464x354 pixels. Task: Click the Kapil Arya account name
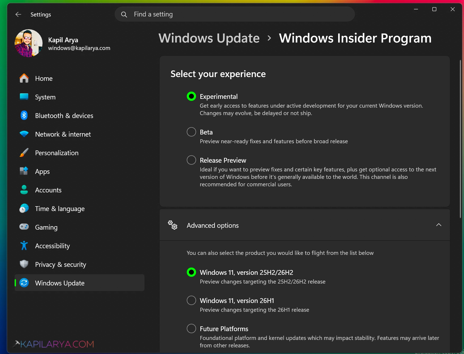click(x=63, y=40)
